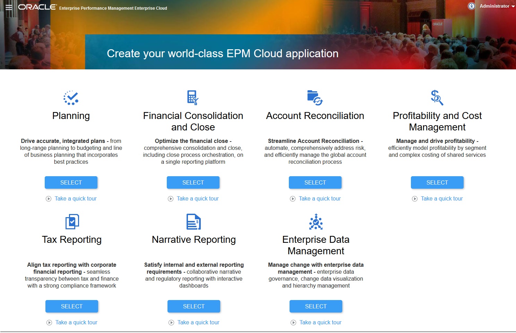Image resolution: width=516 pixels, height=333 pixels.
Task: Click the Enterprise Data Management icon
Action: click(x=316, y=222)
